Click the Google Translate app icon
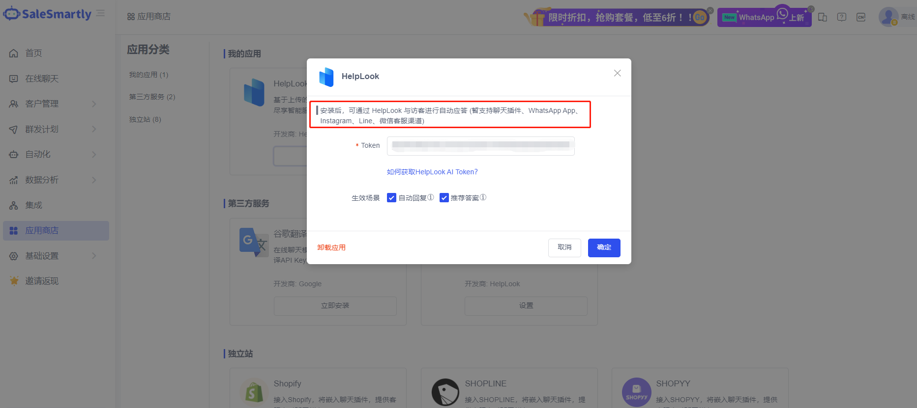917x408 pixels. 254,242
